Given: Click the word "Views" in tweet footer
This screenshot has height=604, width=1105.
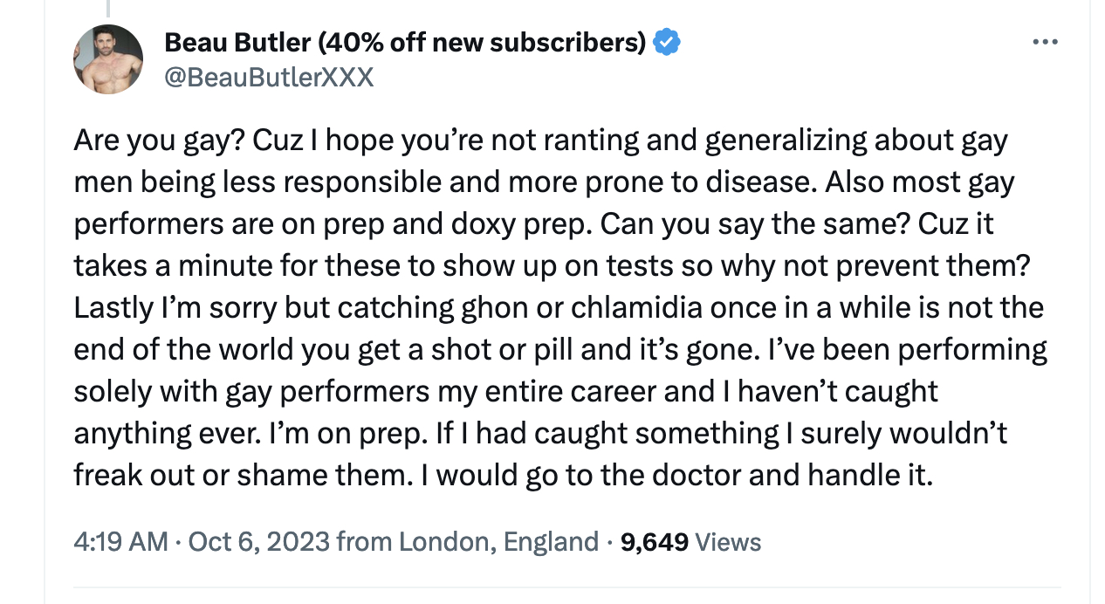Looking at the screenshot, I should tap(729, 542).
